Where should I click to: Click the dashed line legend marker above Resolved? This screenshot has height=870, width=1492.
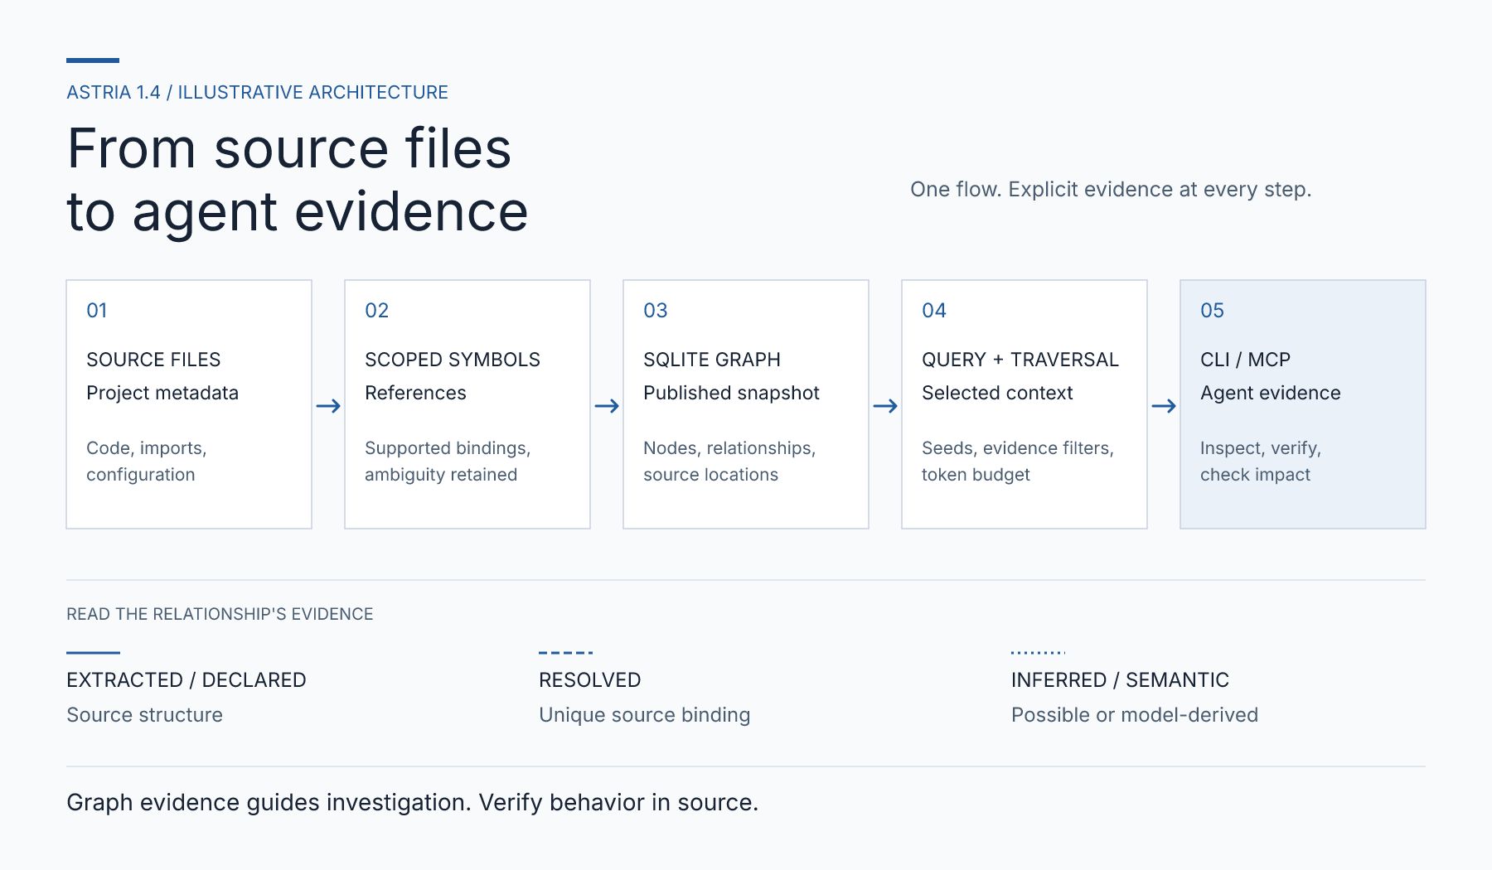click(x=566, y=653)
